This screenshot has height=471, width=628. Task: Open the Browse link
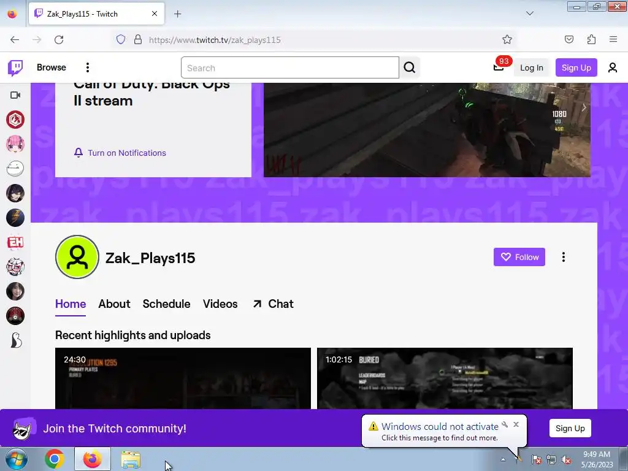[52, 67]
